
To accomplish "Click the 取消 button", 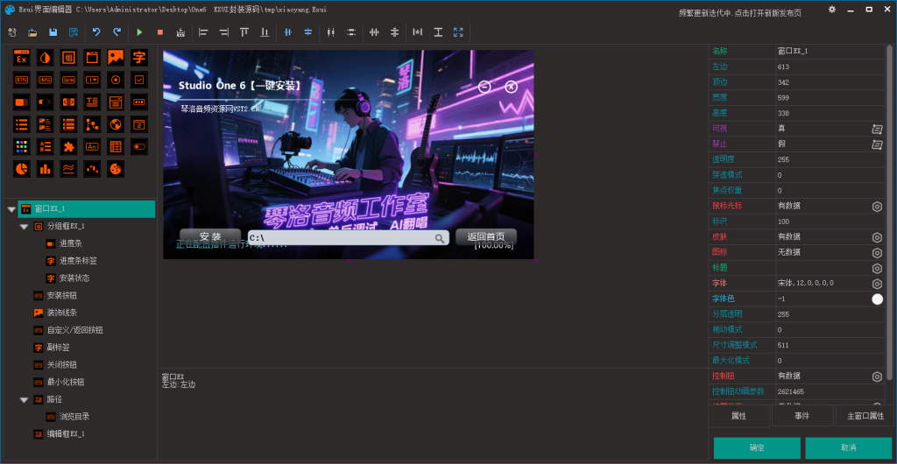I will point(848,448).
